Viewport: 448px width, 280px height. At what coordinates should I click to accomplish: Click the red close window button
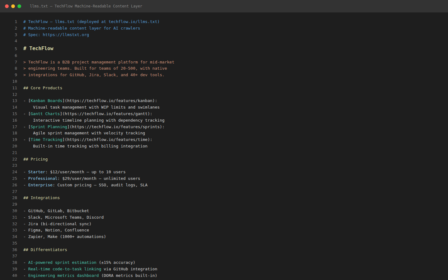pyautogui.click(x=7, y=6)
